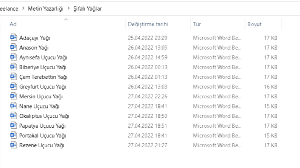Select file name Mersin Uçucu Yağı
Image resolution: width=300 pixels, height=168 pixels.
point(41,96)
